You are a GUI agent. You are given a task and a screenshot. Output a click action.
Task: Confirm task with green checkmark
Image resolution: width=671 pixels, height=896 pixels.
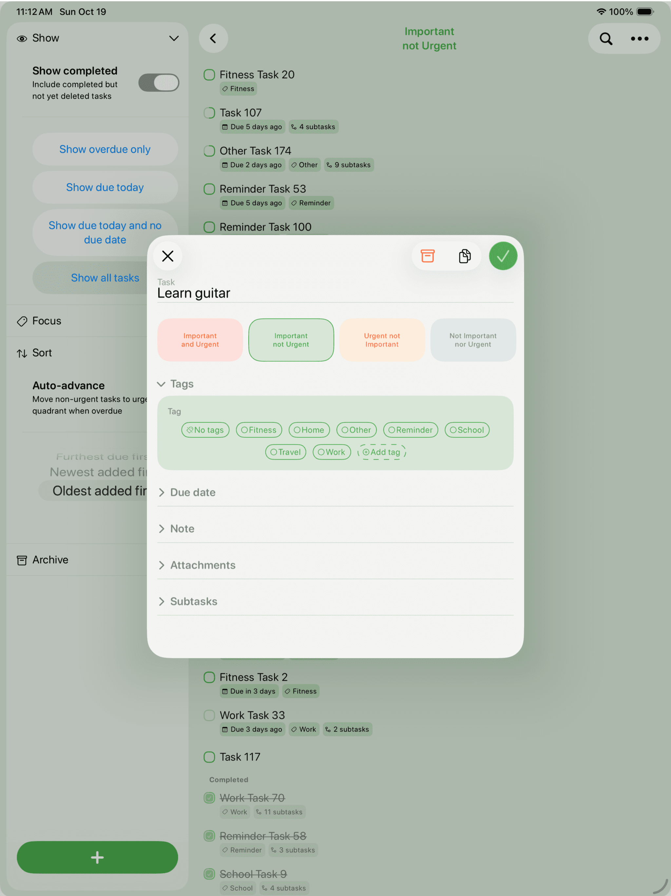coord(503,256)
